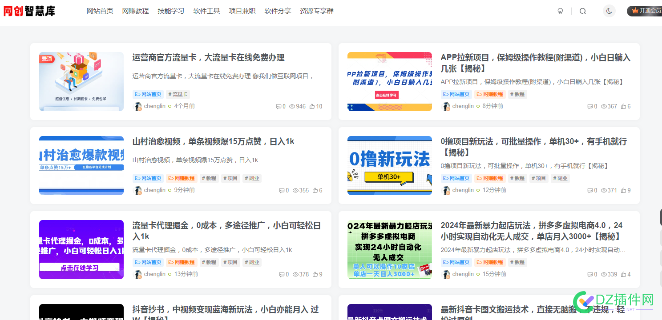This screenshot has height=320, width=662.
Task: Open the site search magnifier icon
Action: click(x=583, y=11)
